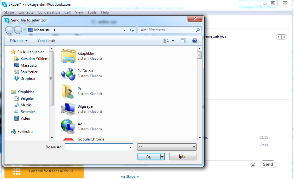Screen dimensions: 294x179
Task: Open the help question mark icon
Action: (x=195, y=41)
